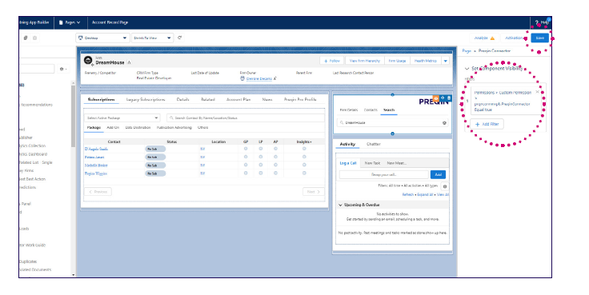Toggle GP circle for D'Angelo Smith row
This screenshot has width=589, height=295.
click(246, 149)
